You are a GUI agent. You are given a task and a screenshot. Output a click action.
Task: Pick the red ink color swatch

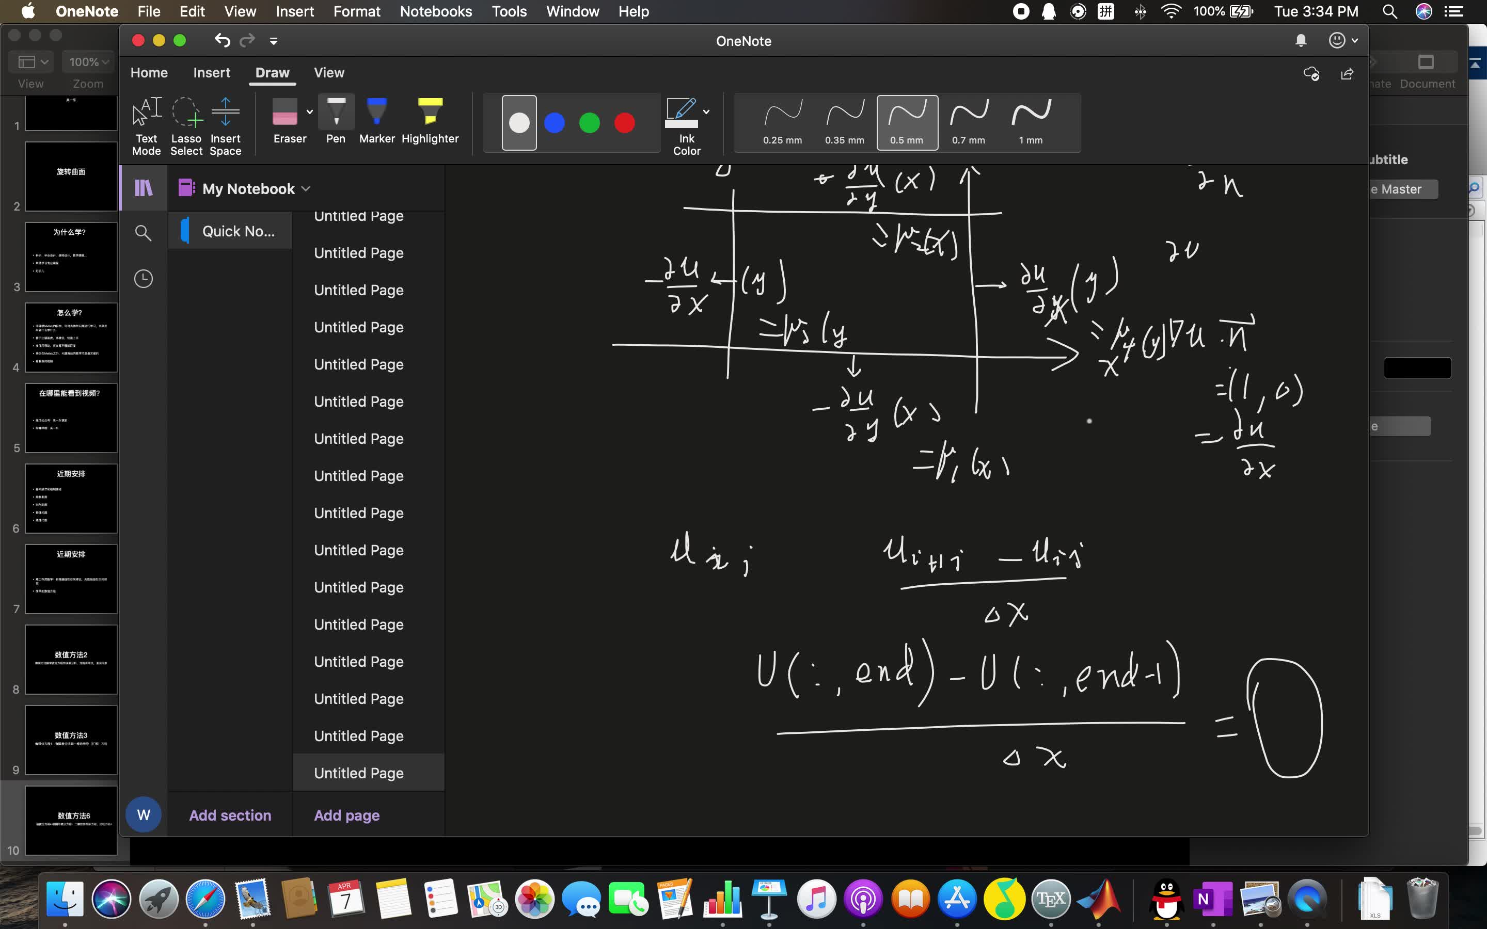click(624, 123)
